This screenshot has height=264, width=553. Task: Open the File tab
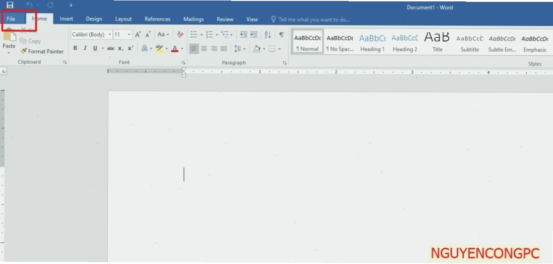tap(11, 19)
